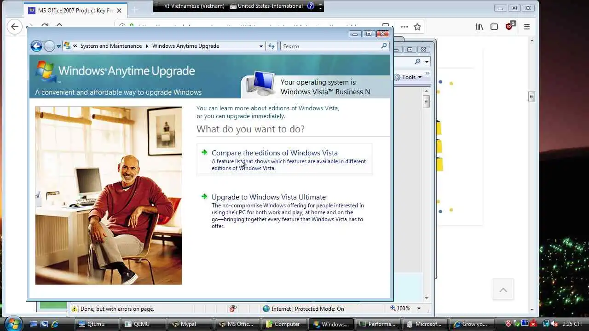Click the Refresh button in address bar
Image resolution: width=589 pixels, height=331 pixels.
pos(271,46)
